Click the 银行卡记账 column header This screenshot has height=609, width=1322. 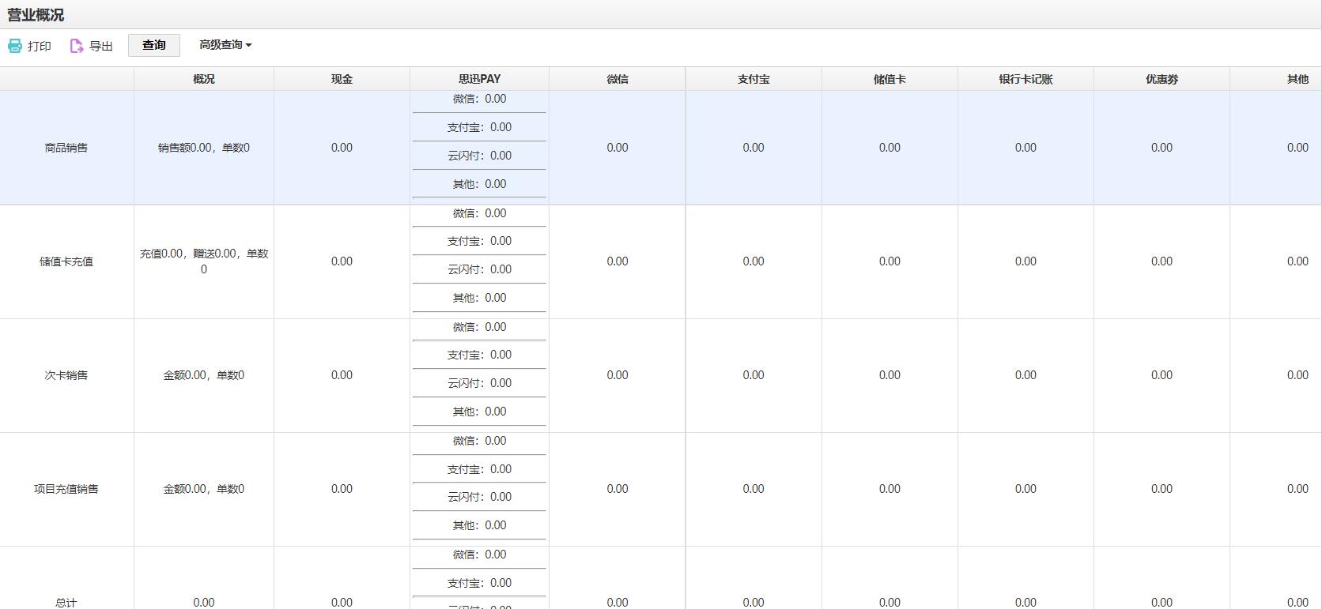(1025, 79)
